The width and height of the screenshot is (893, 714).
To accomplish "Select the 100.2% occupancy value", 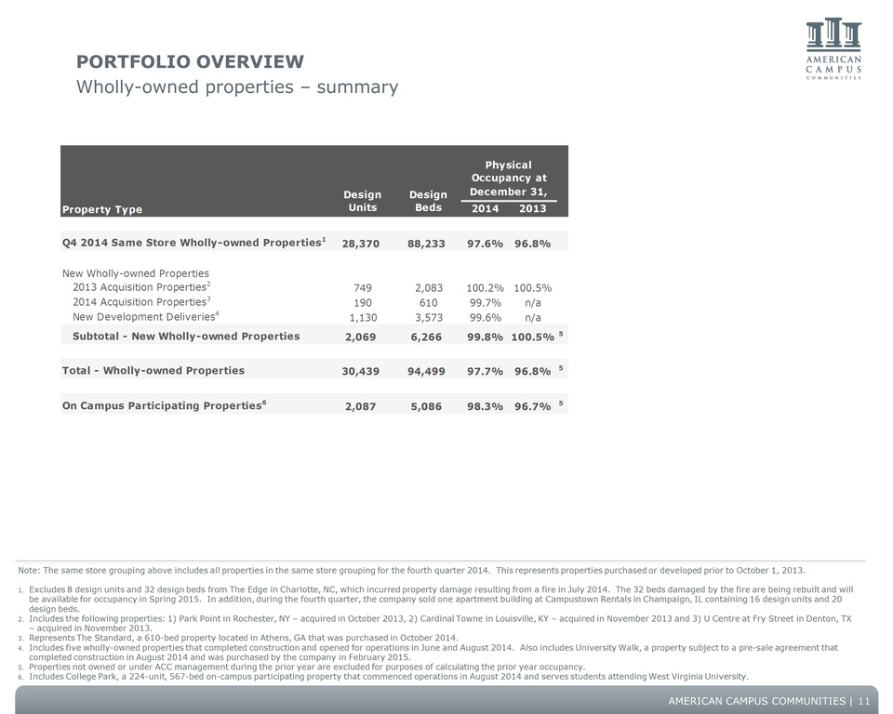I will (485, 288).
